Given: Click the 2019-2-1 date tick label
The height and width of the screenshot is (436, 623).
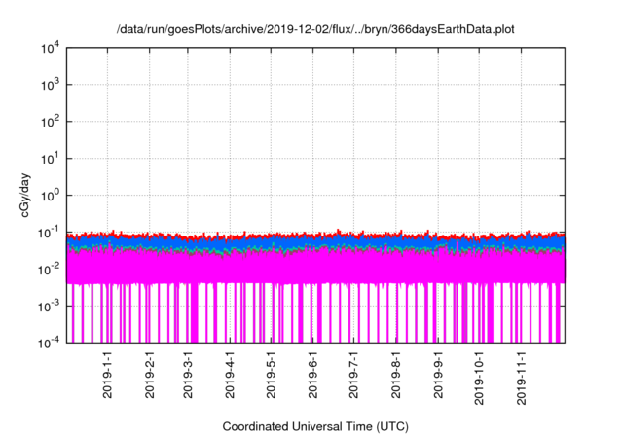Looking at the screenshot, I should pyautogui.click(x=149, y=375).
